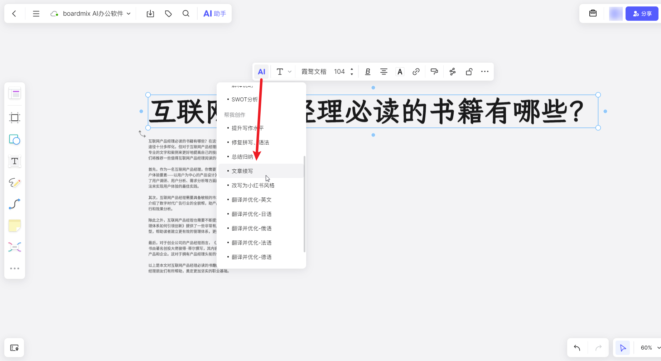Viewport: 661px width, 361px height.
Task: Select the connector line tool
Action: point(15,204)
